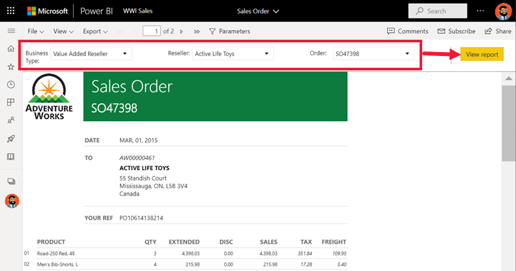The width and height of the screenshot is (516, 271).
Task: Open Favorites star icon in sidebar
Action: 11,66
